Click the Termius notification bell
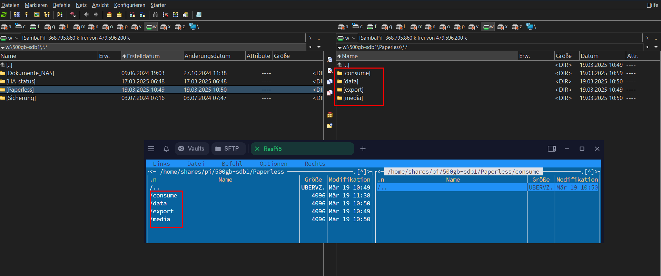Image resolution: width=661 pixels, height=276 pixels. click(166, 149)
